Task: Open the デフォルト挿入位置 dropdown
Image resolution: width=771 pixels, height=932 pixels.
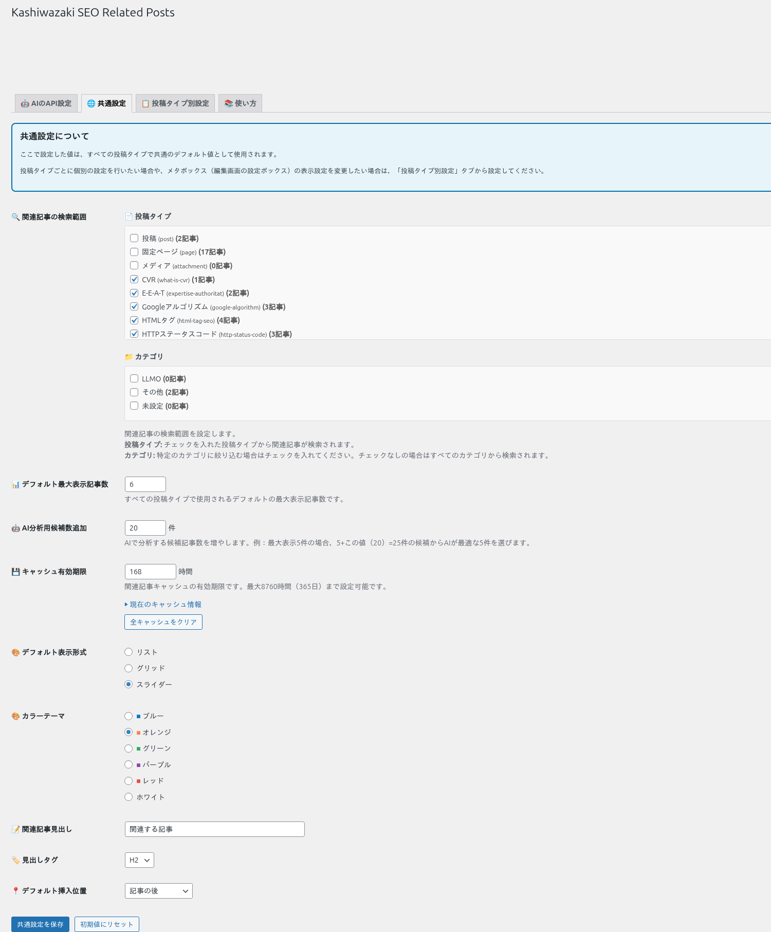Action: point(158,891)
